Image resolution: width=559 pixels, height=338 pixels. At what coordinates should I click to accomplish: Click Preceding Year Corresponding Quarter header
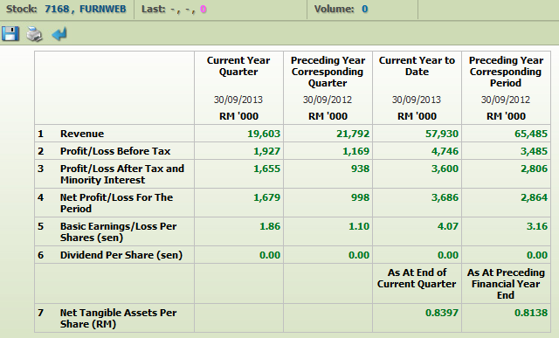point(328,72)
